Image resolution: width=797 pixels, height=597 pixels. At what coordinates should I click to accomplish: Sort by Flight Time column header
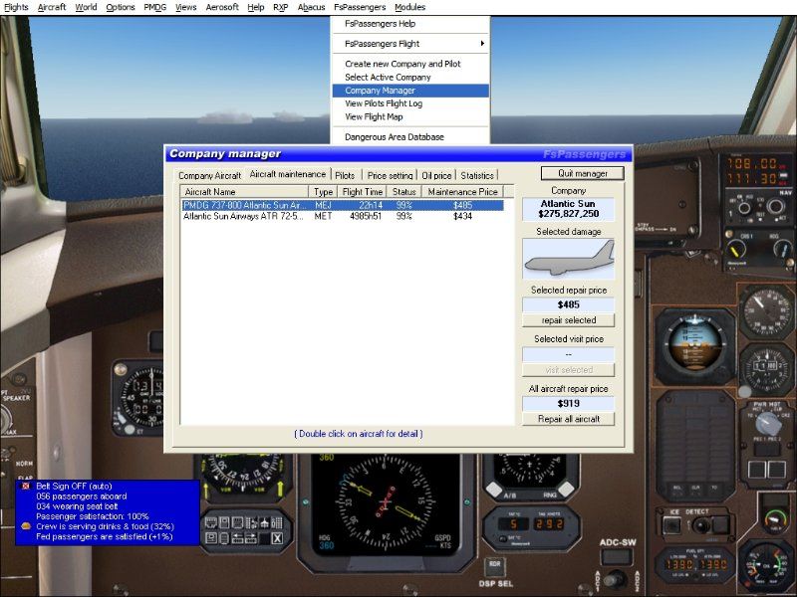point(362,192)
